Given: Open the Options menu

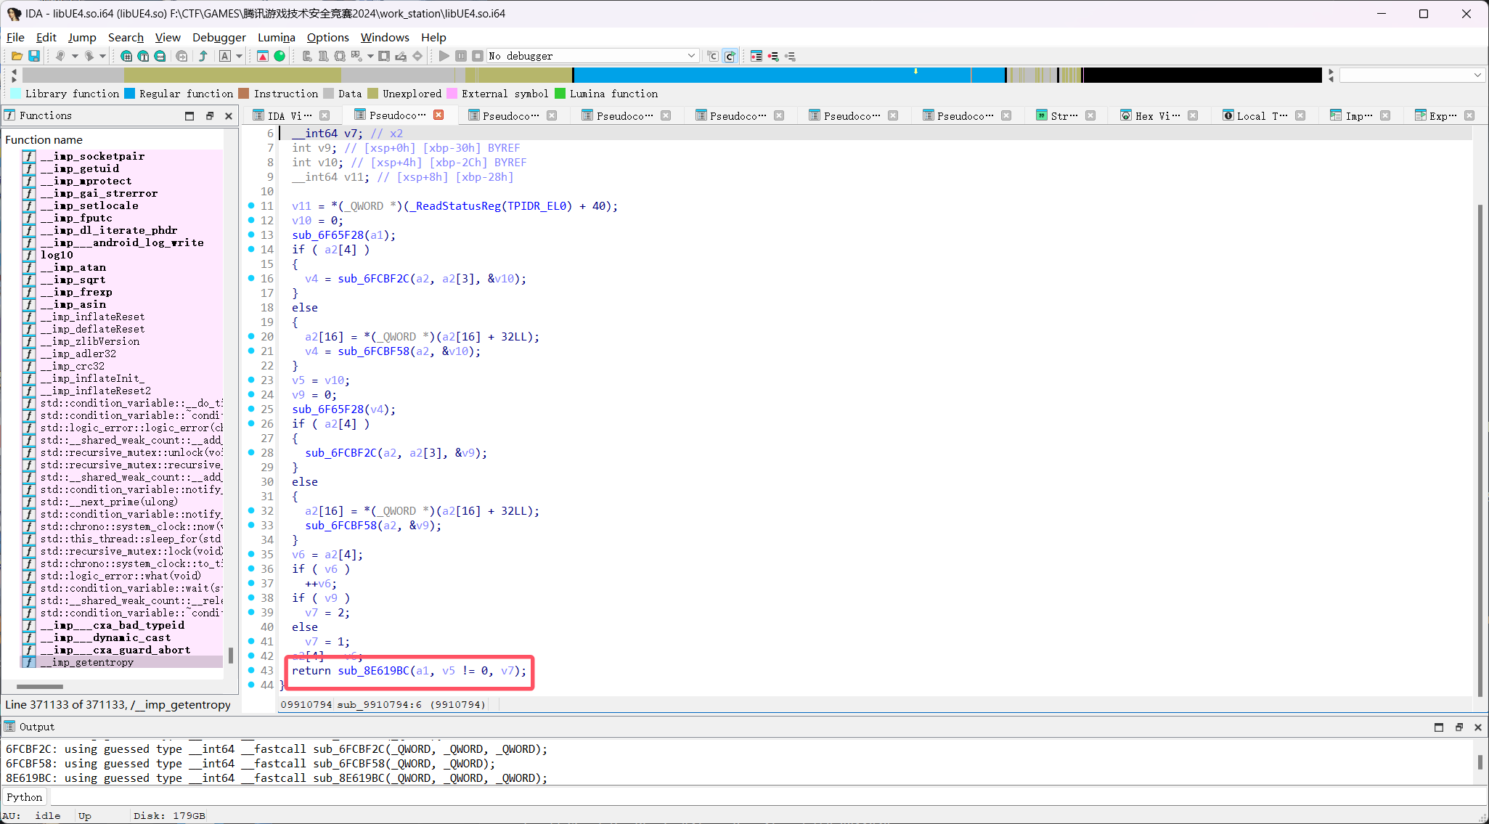Looking at the screenshot, I should click(x=327, y=37).
